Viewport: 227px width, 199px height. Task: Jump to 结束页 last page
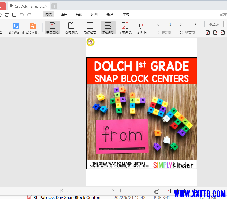[187, 33]
